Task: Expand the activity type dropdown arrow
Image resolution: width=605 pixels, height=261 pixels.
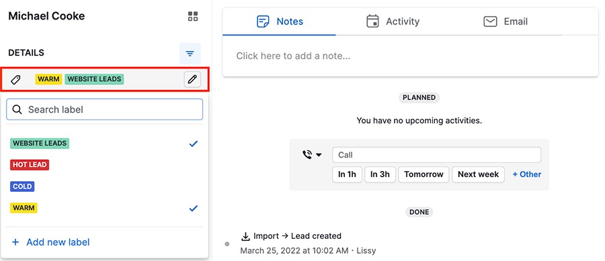Action: pyautogui.click(x=319, y=155)
